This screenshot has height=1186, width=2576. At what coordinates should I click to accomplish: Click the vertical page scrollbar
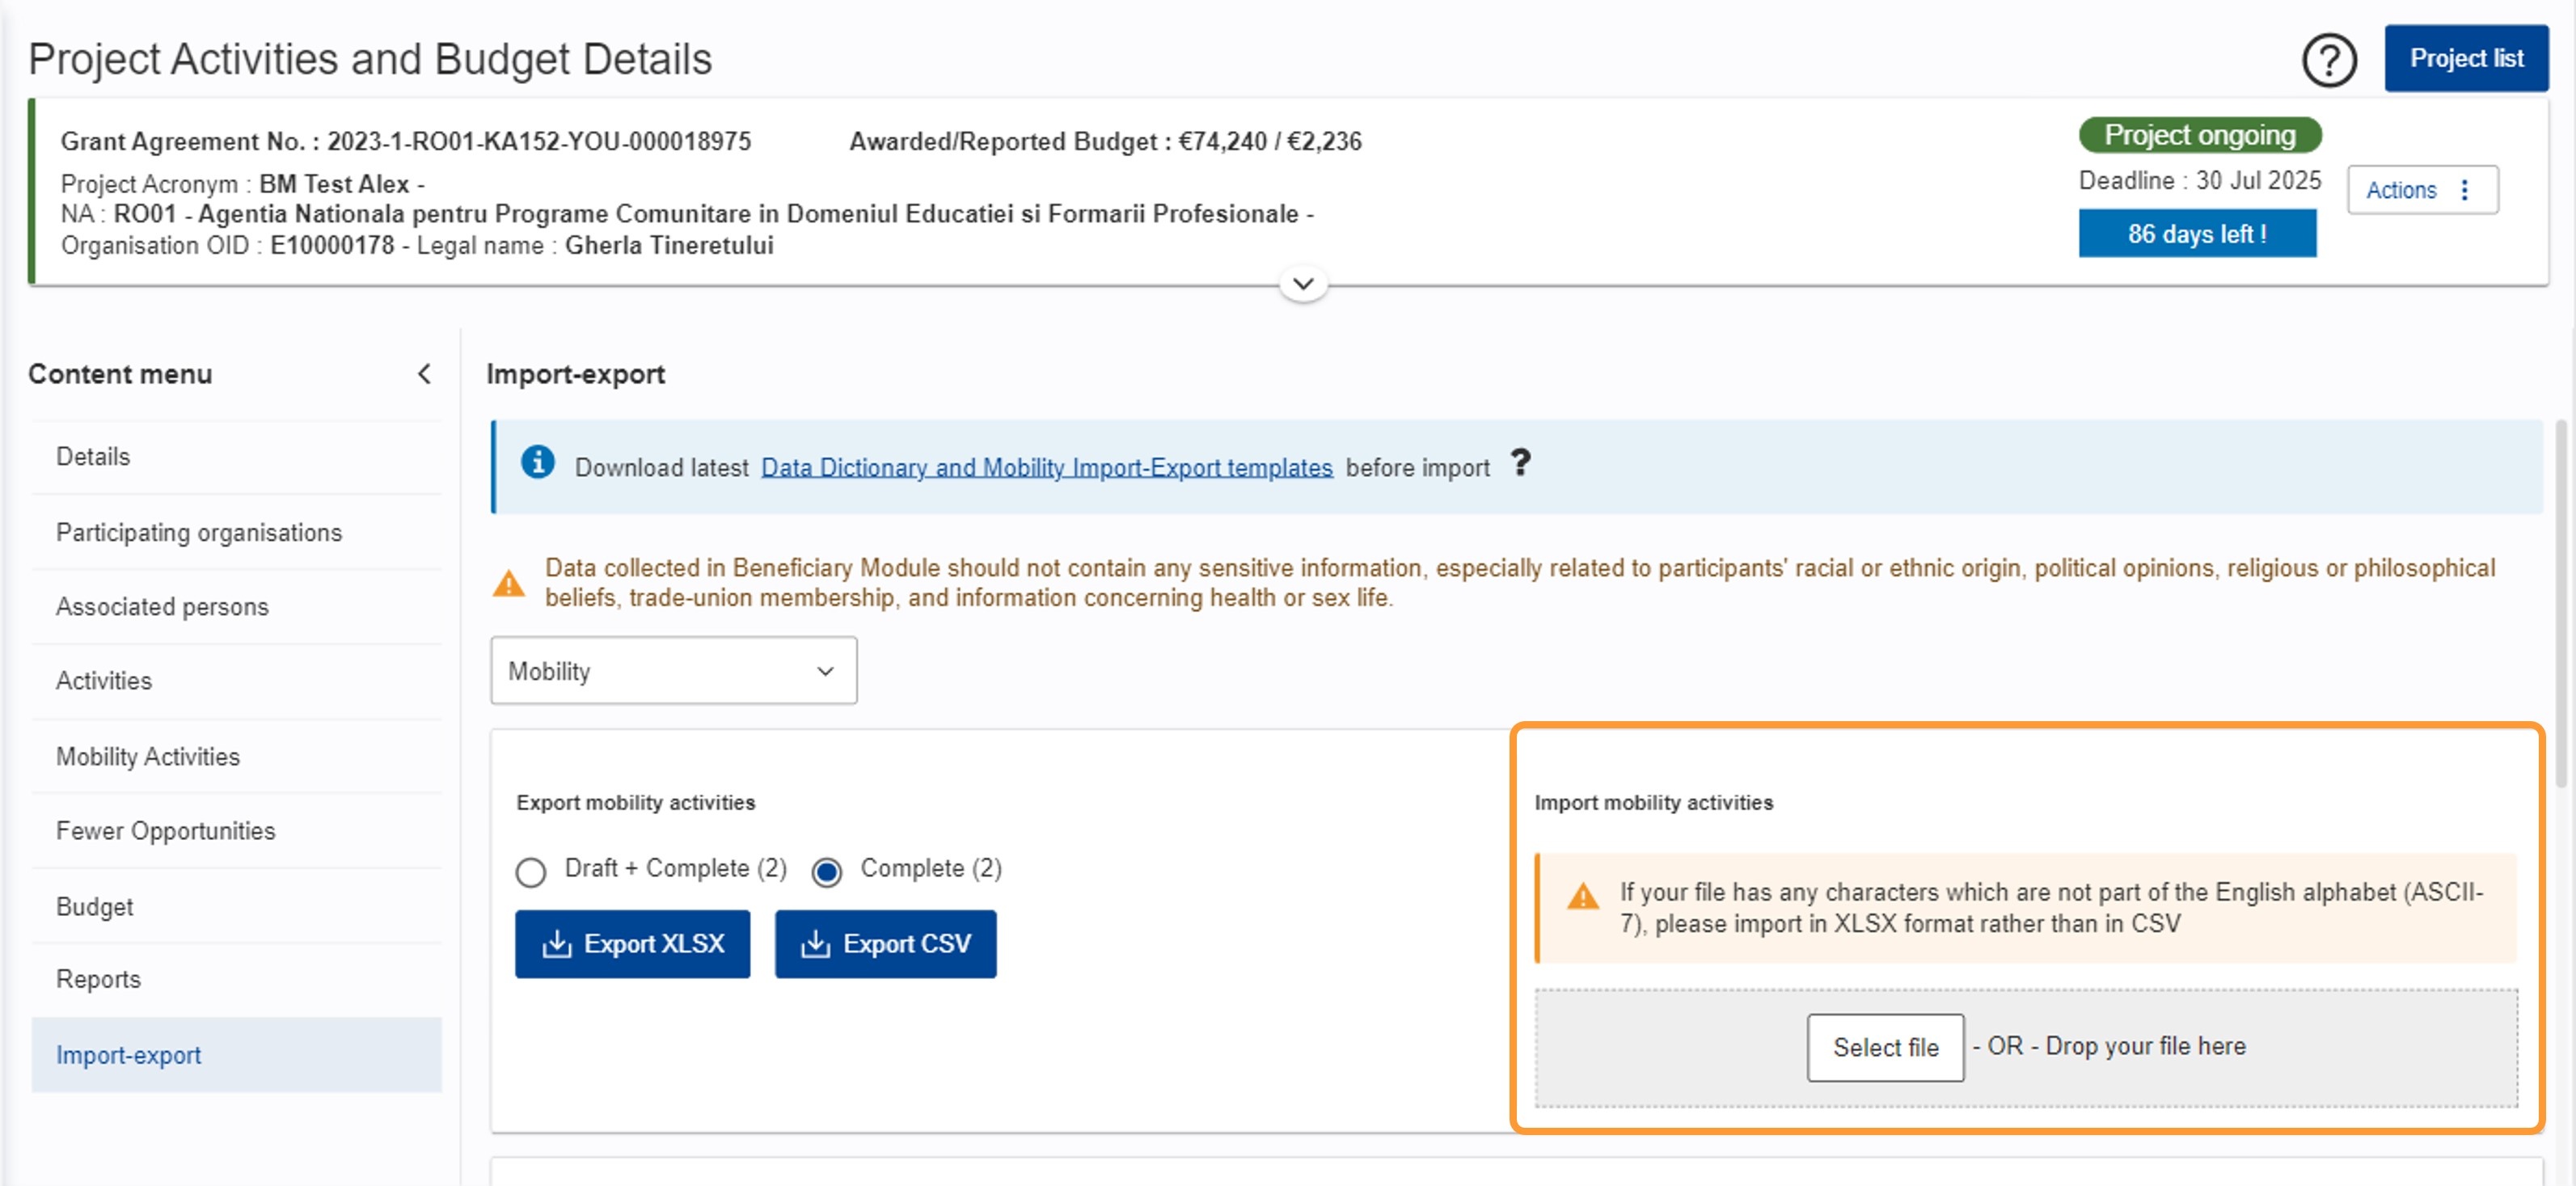tap(2561, 604)
